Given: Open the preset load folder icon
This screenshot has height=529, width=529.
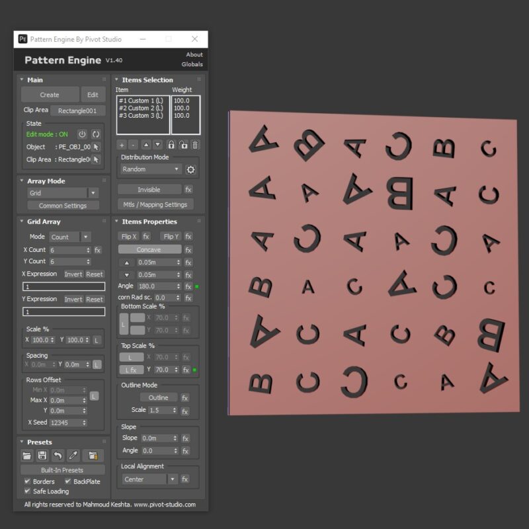Looking at the screenshot, I should (x=26, y=456).
